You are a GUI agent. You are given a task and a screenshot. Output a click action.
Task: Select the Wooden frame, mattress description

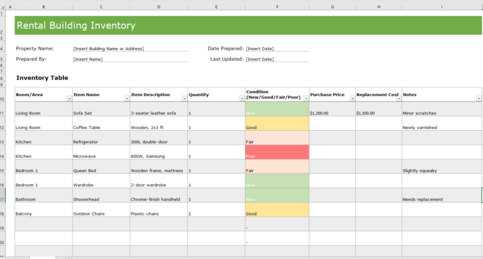point(158,167)
